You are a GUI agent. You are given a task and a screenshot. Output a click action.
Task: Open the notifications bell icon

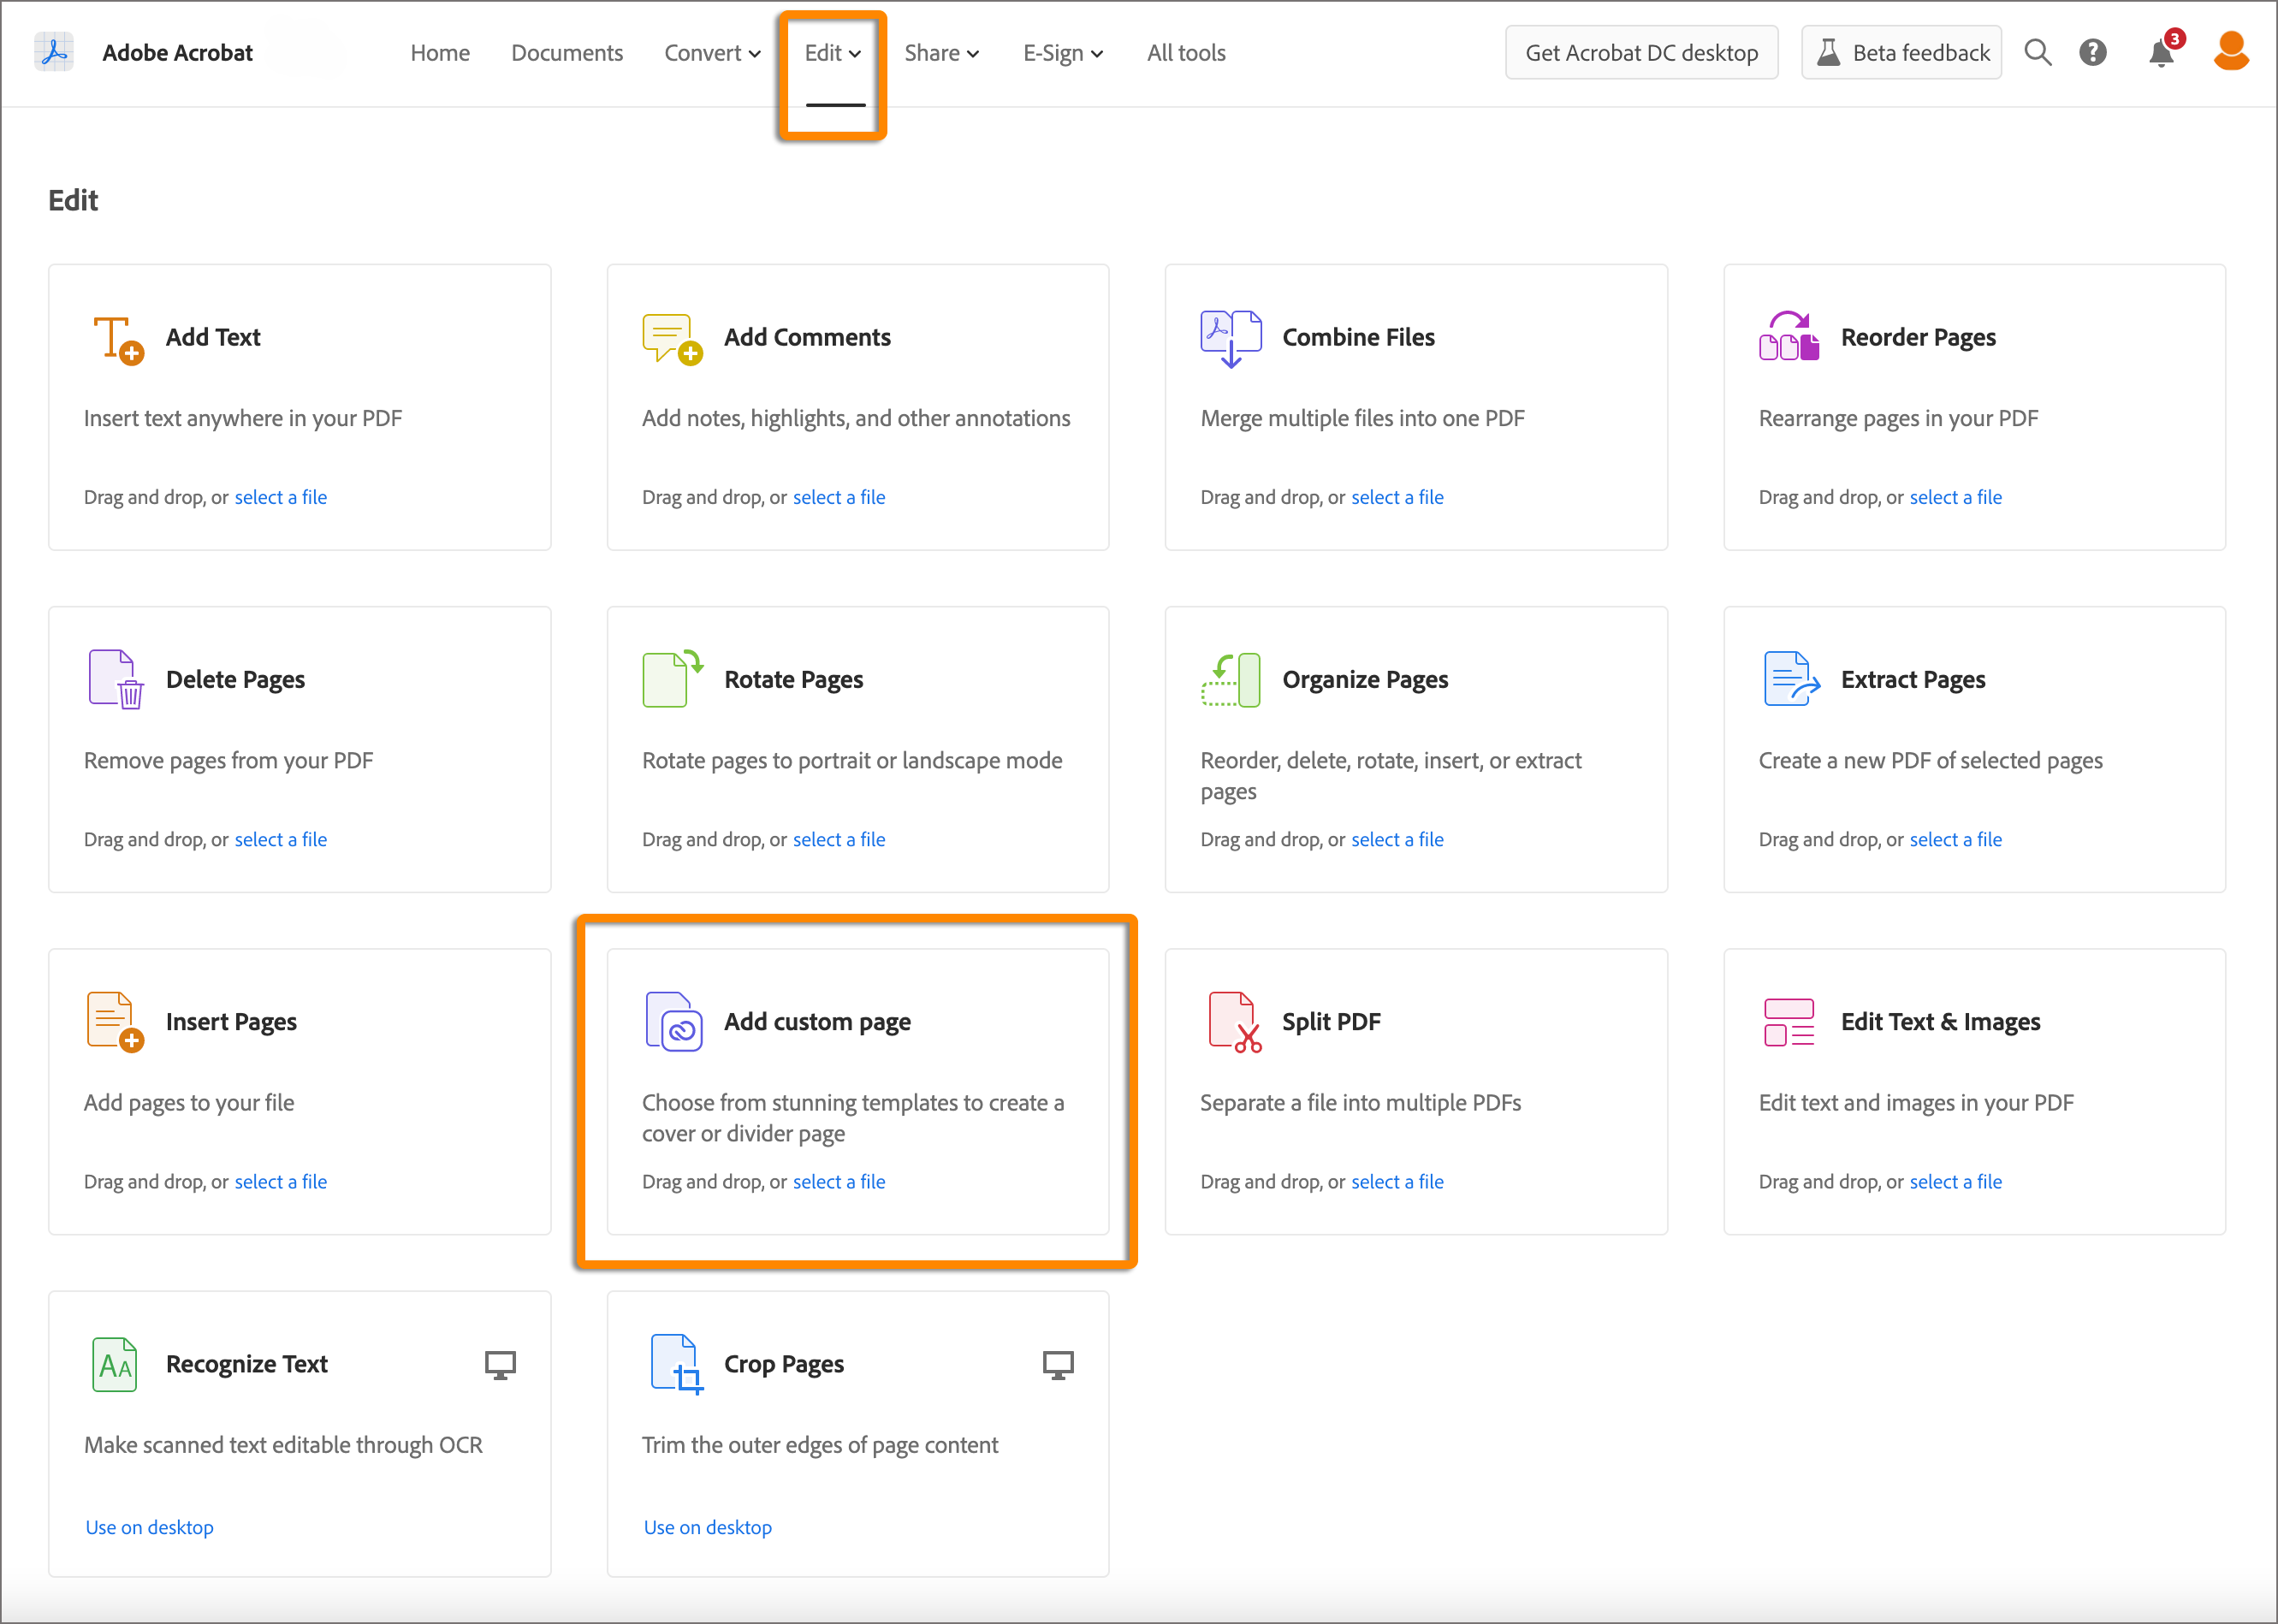(2160, 54)
